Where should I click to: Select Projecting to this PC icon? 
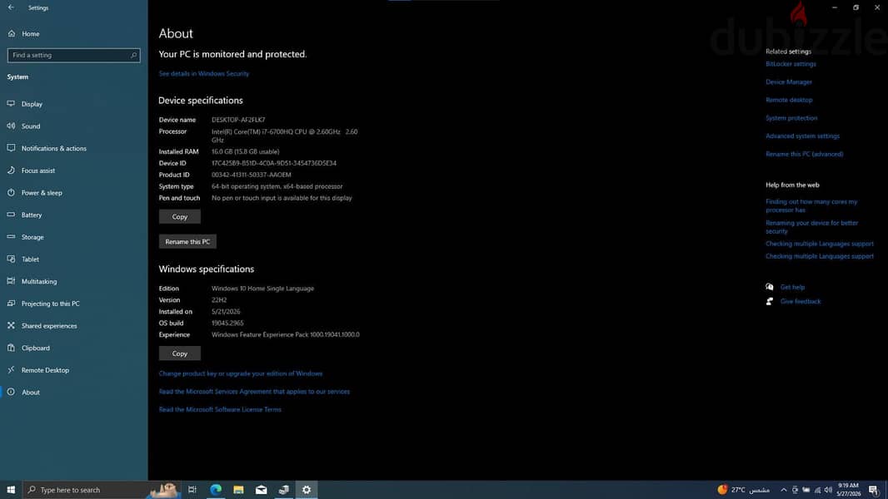click(x=11, y=304)
